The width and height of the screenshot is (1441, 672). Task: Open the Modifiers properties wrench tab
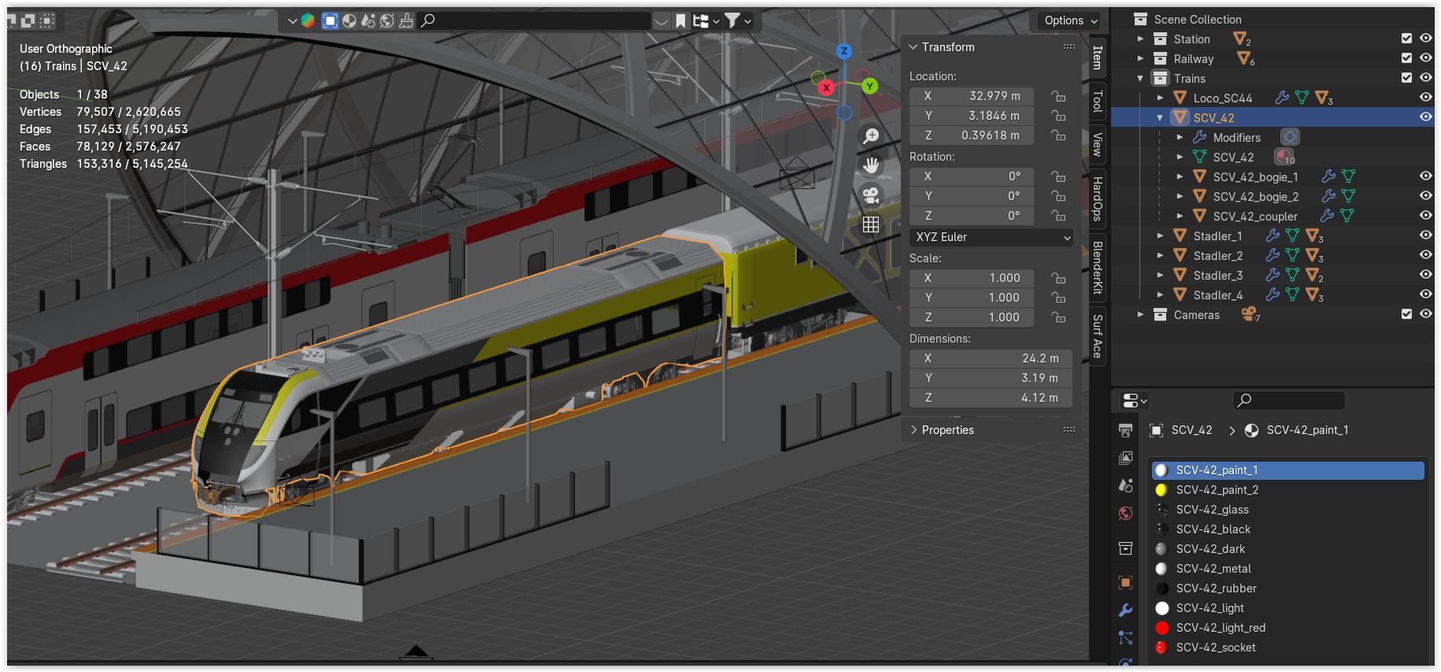pos(1125,611)
